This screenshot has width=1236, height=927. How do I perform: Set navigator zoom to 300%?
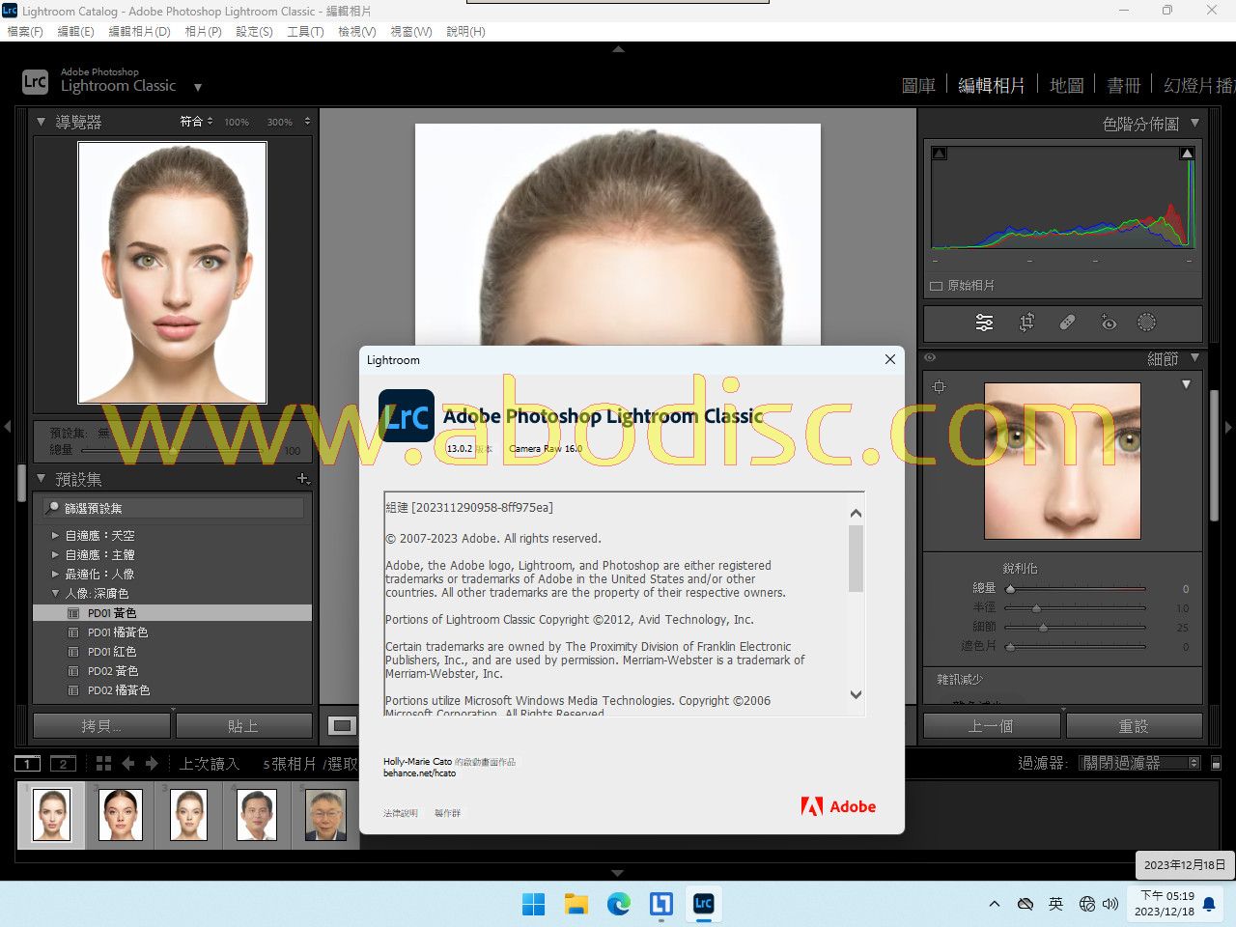click(x=279, y=123)
